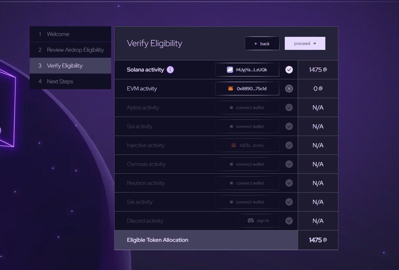
Task: Click the Aptos activity checkmark icon
Action: click(289, 107)
